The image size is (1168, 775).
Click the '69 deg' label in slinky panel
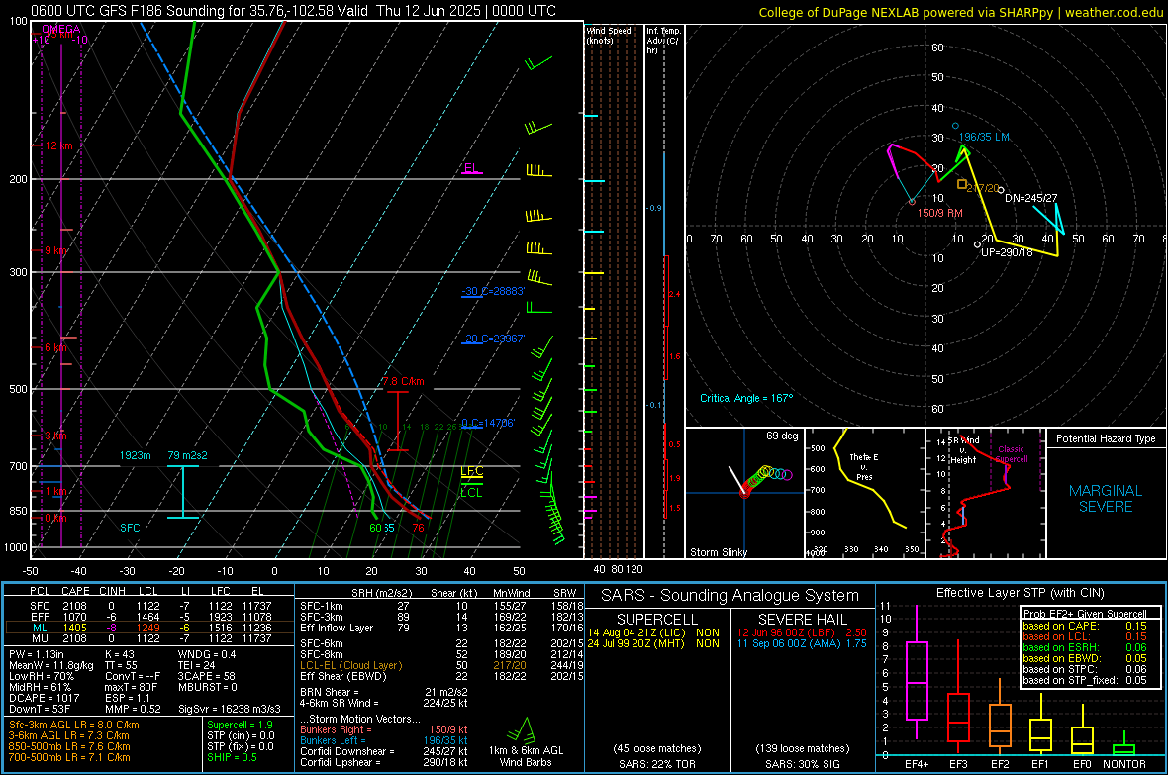782,436
